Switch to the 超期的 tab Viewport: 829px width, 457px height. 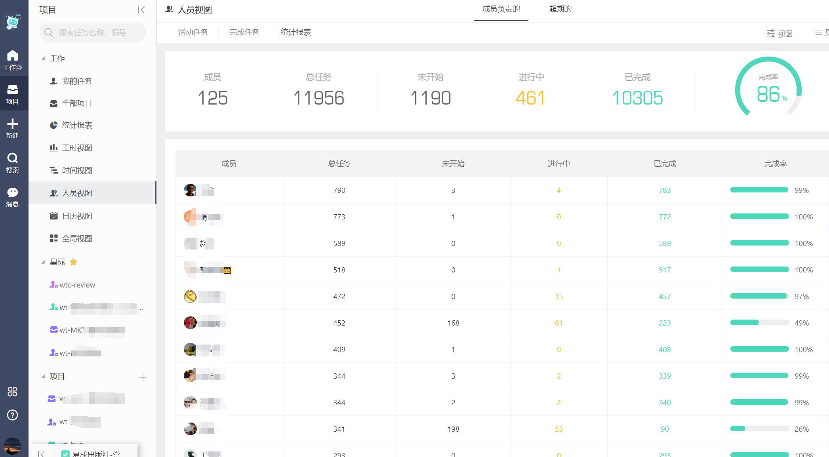pyautogui.click(x=560, y=9)
